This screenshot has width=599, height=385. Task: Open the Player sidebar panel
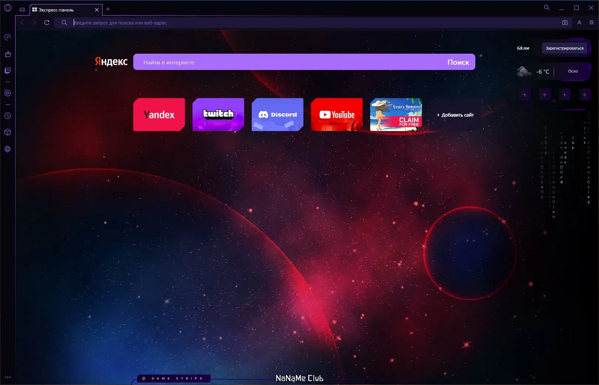pyautogui.click(x=8, y=93)
